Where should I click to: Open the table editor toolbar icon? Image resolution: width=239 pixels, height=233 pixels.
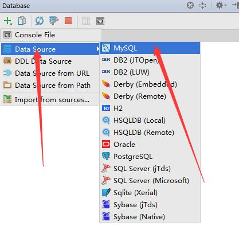coord(86,21)
